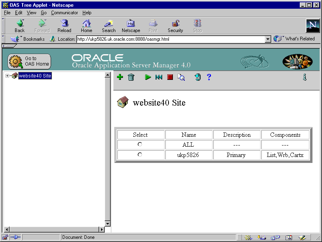Collapse the personal toolbar handle

[8, 46]
